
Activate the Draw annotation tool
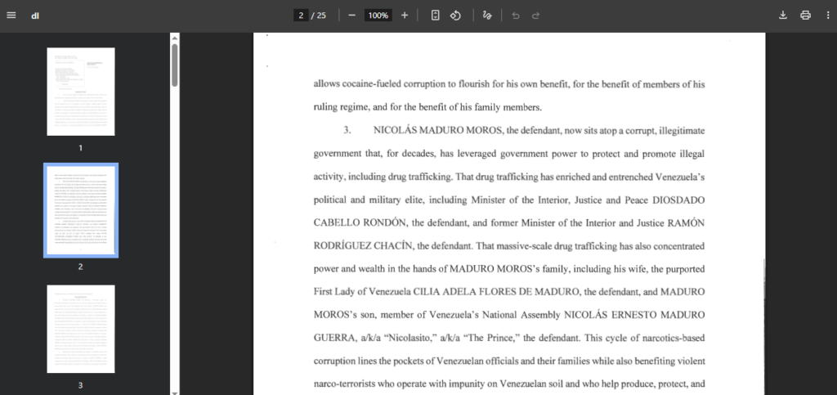click(488, 16)
